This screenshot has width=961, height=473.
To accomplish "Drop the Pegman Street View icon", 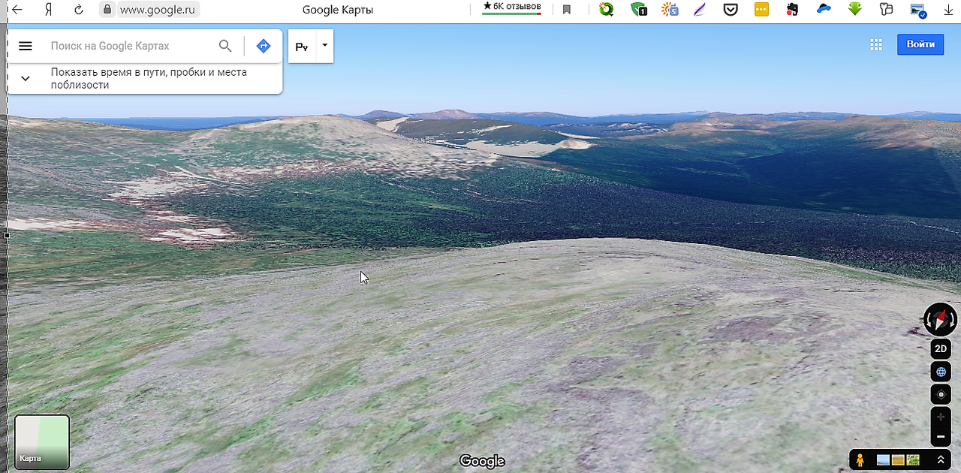I will coord(860,459).
